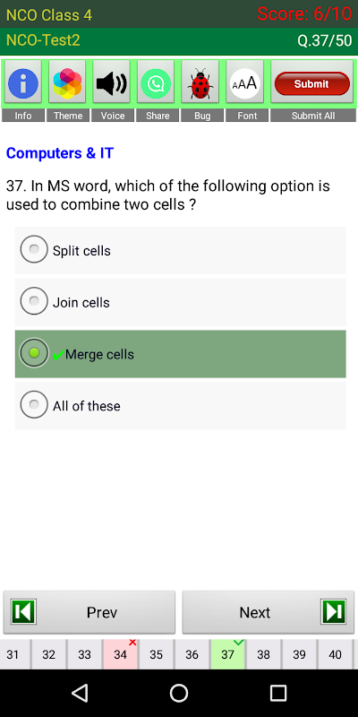Jump to question 34
Screen dimensions: 358x717
pyautogui.click(x=120, y=654)
